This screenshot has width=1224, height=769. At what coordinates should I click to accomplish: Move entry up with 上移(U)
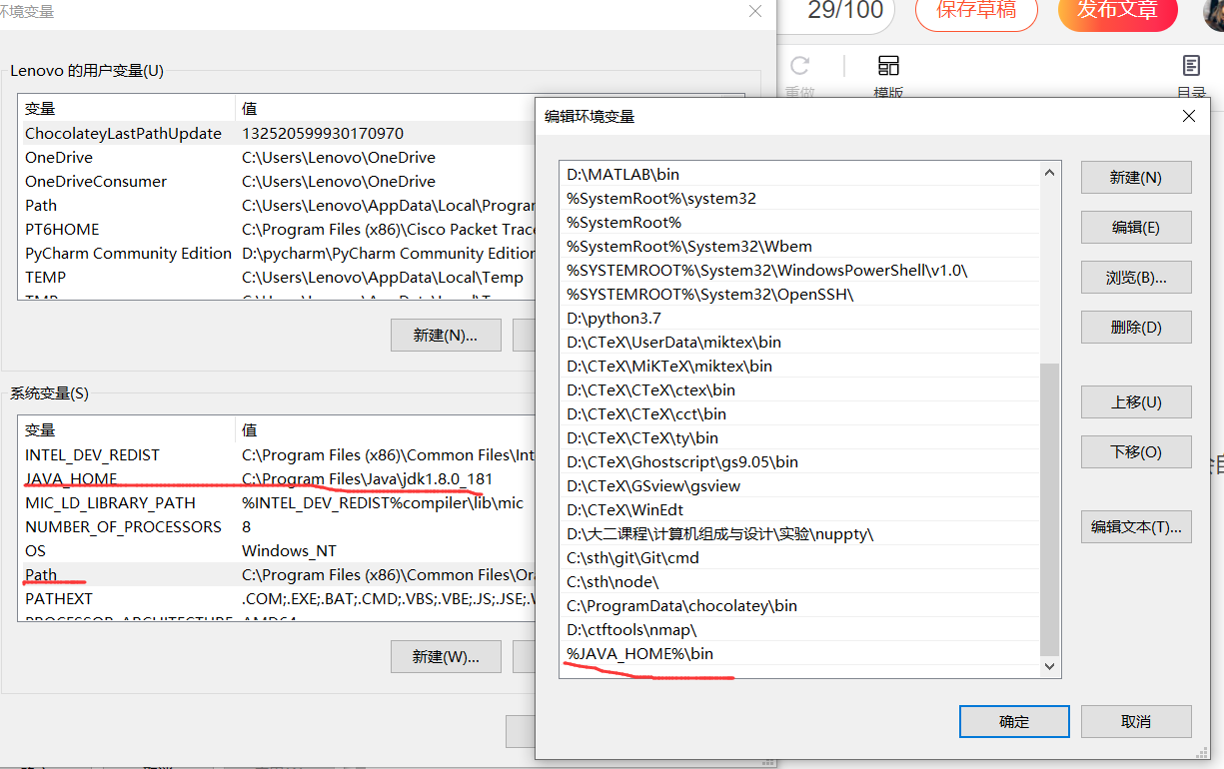1136,401
